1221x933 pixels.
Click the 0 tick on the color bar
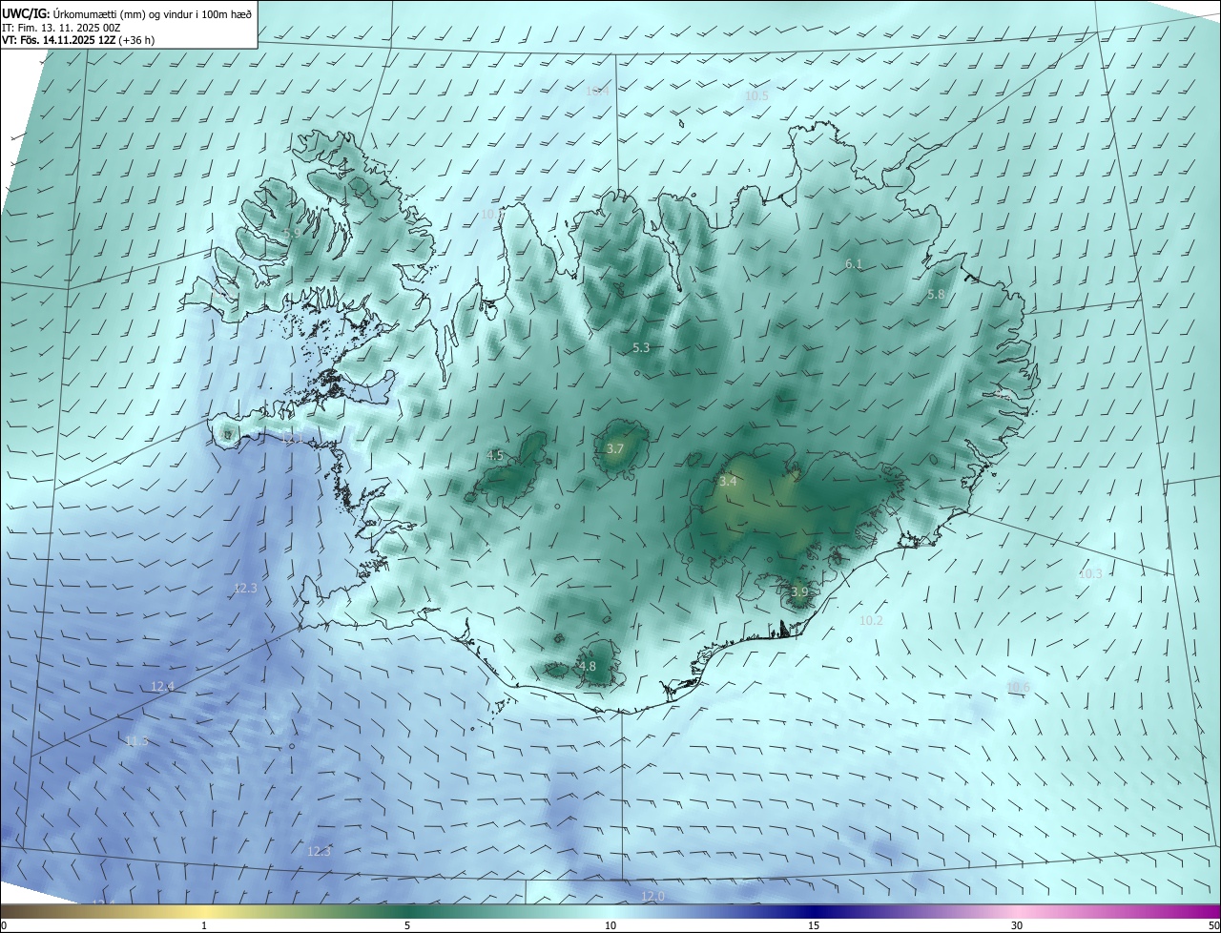click(x=4, y=925)
